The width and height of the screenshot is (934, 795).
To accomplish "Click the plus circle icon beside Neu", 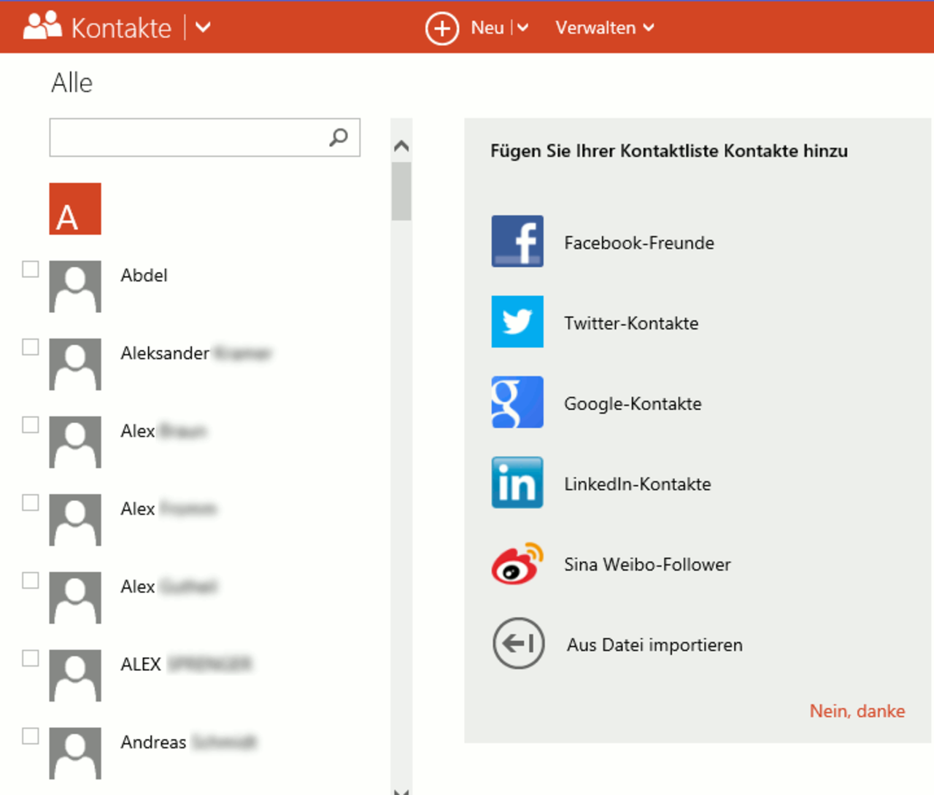I will tap(442, 28).
